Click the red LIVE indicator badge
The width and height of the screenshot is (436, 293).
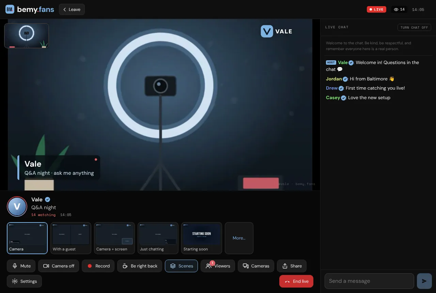point(376,10)
